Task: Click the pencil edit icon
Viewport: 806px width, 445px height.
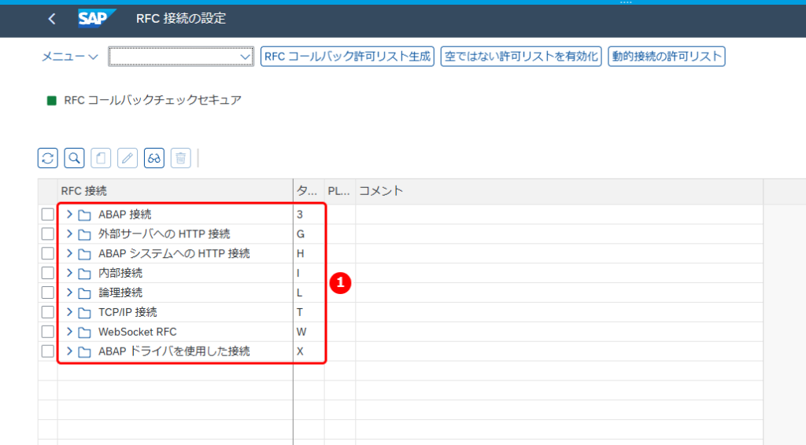Action: 128,158
